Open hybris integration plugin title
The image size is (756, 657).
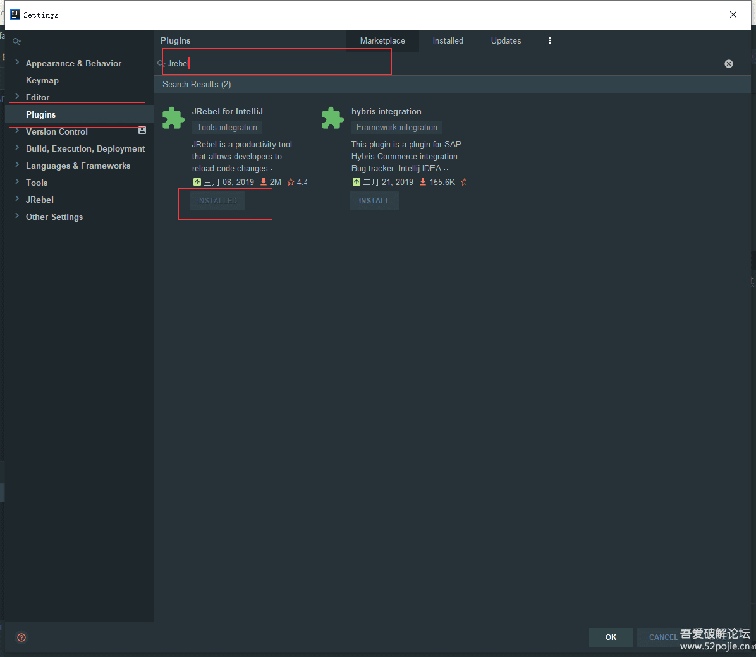click(x=386, y=111)
